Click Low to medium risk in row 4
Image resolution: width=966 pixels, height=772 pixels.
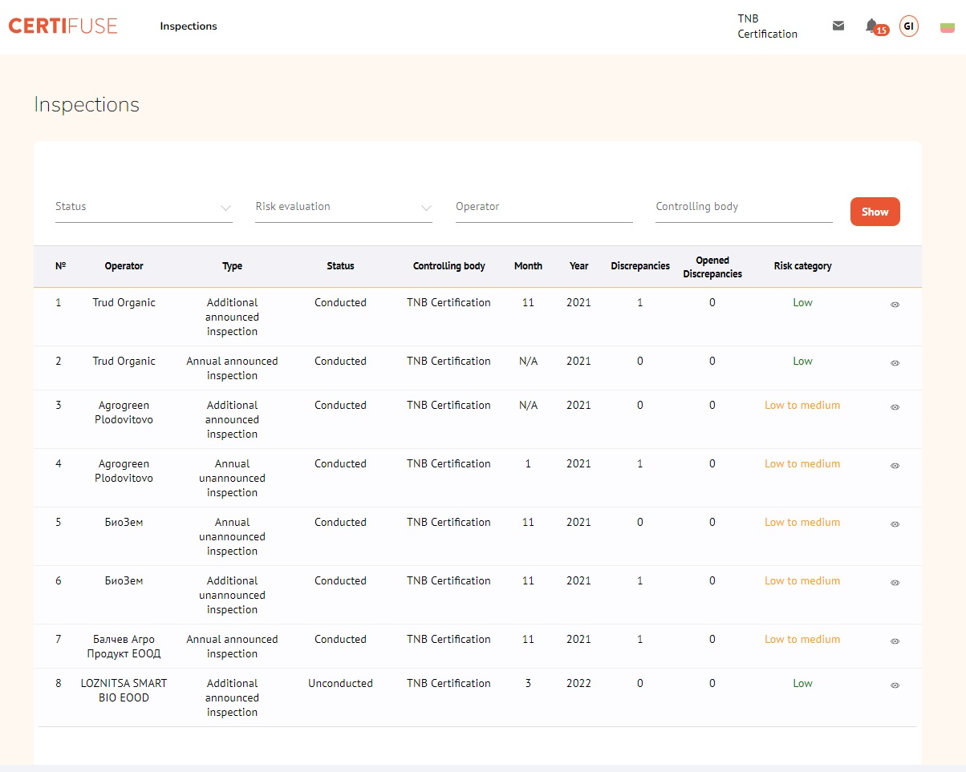pyautogui.click(x=802, y=463)
